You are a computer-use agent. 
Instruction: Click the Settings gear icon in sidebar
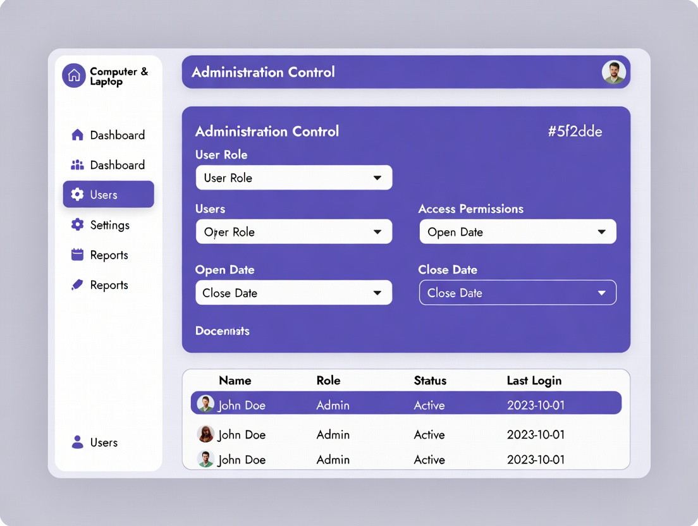click(x=77, y=224)
